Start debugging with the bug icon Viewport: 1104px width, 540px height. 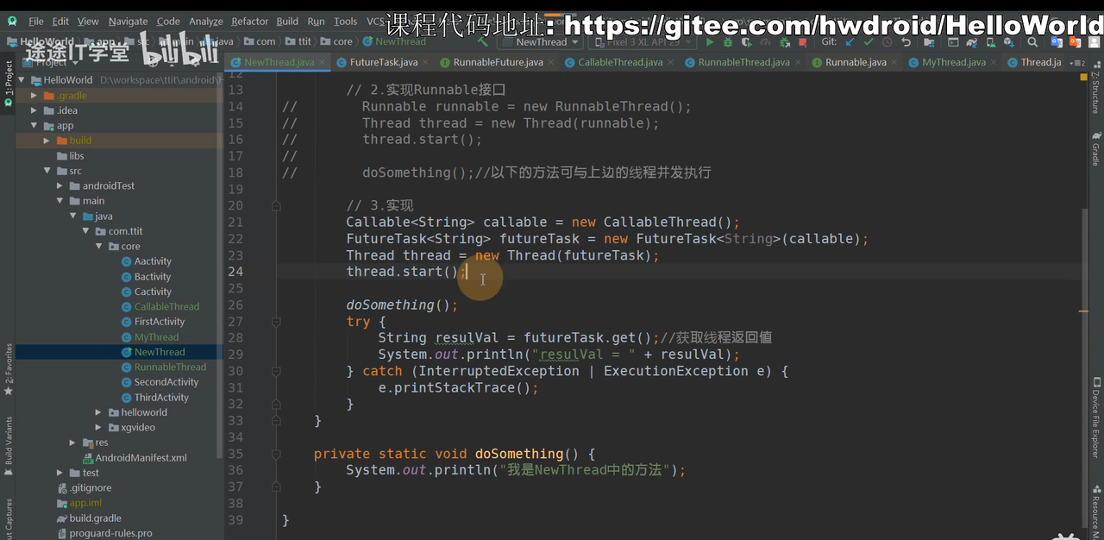pyautogui.click(x=728, y=42)
